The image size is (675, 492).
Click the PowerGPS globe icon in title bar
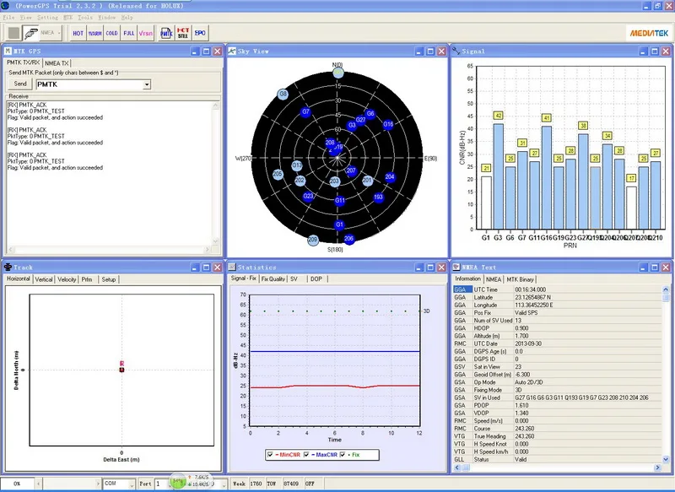6,6
